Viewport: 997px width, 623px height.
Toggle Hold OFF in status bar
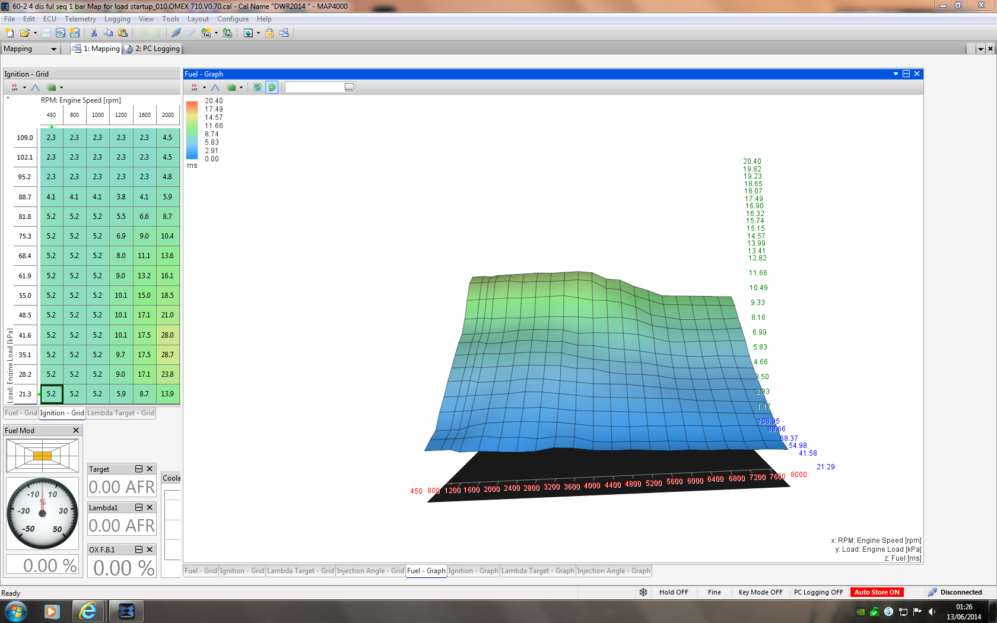pyautogui.click(x=674, y=592)
